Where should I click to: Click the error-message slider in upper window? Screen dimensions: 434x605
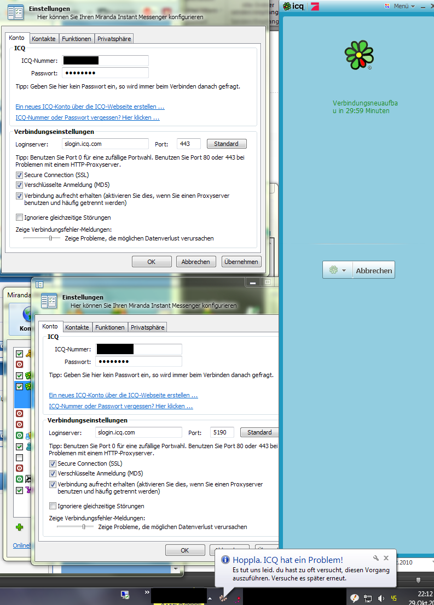[42, 238]
